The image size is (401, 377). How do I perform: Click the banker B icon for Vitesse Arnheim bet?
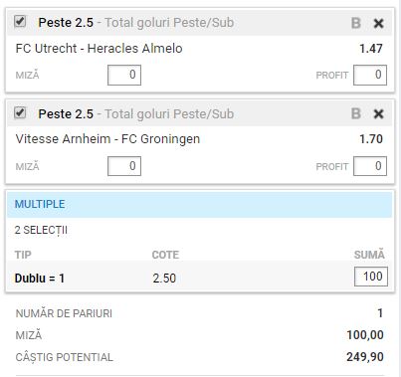tap(355, 113)
